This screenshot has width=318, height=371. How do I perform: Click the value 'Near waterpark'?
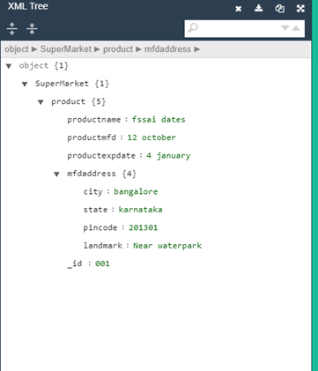click(167, 246)
